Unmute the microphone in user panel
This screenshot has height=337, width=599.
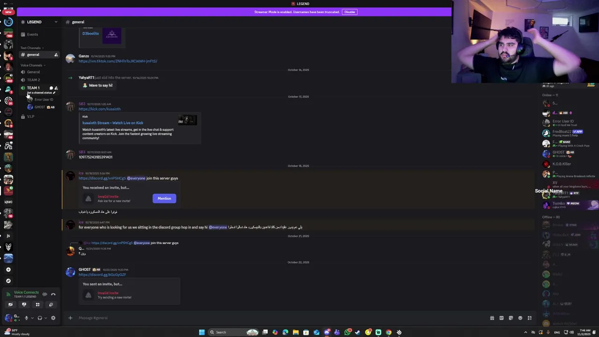click(26, 318)
